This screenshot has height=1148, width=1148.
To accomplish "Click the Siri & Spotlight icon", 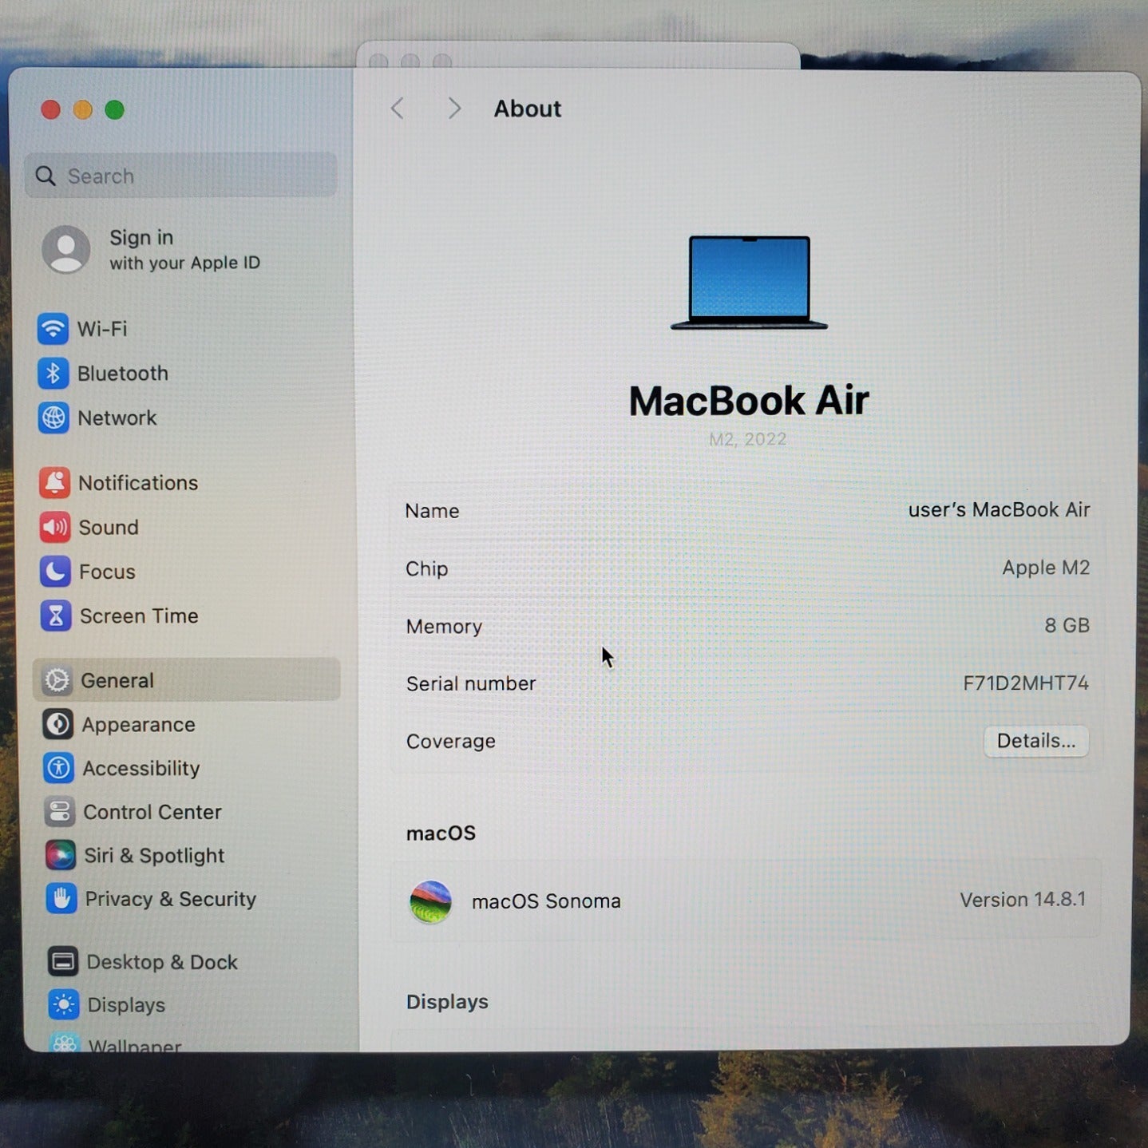I will [61, 855].
